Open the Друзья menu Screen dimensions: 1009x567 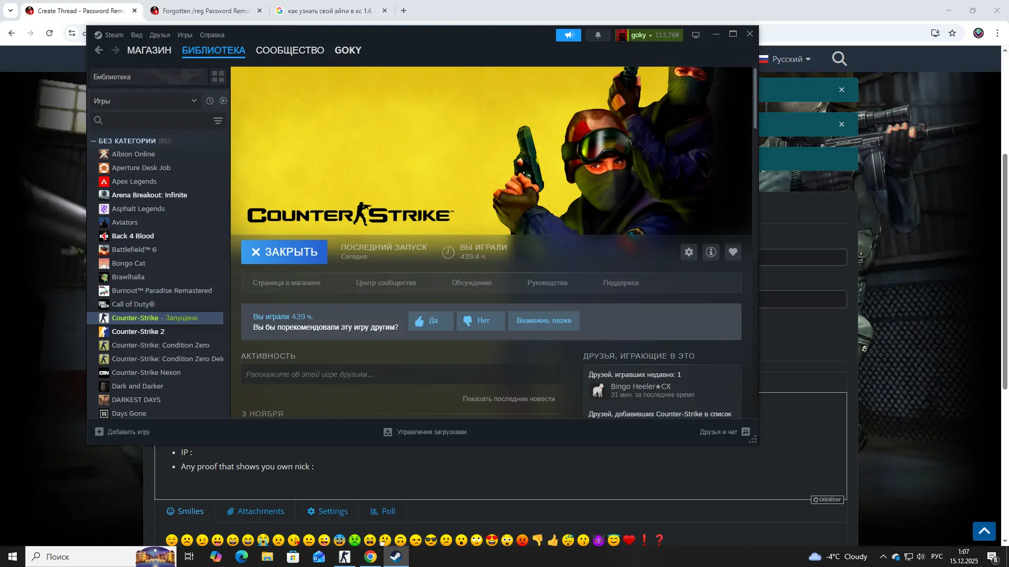coord(160,35)
